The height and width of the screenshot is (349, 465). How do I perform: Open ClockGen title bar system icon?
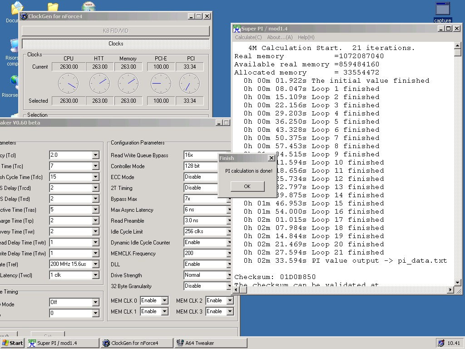(24, 16)
